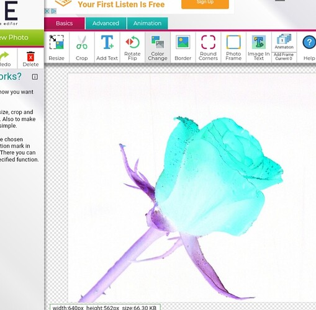
Task: Open the Color Change tool
Action: click(158, 47)
